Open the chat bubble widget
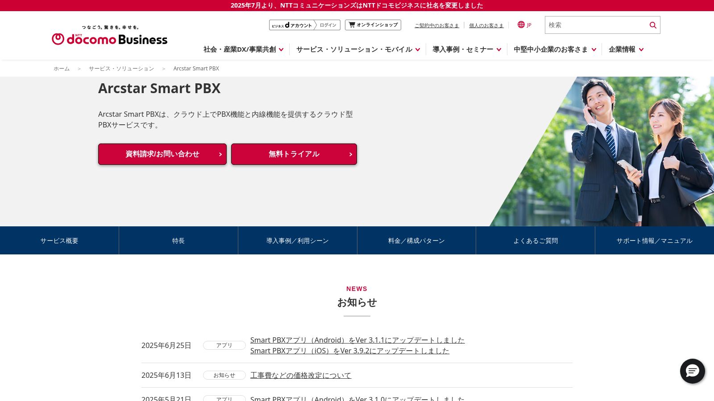This screenshot has width=714, height=401. (692, 371)
